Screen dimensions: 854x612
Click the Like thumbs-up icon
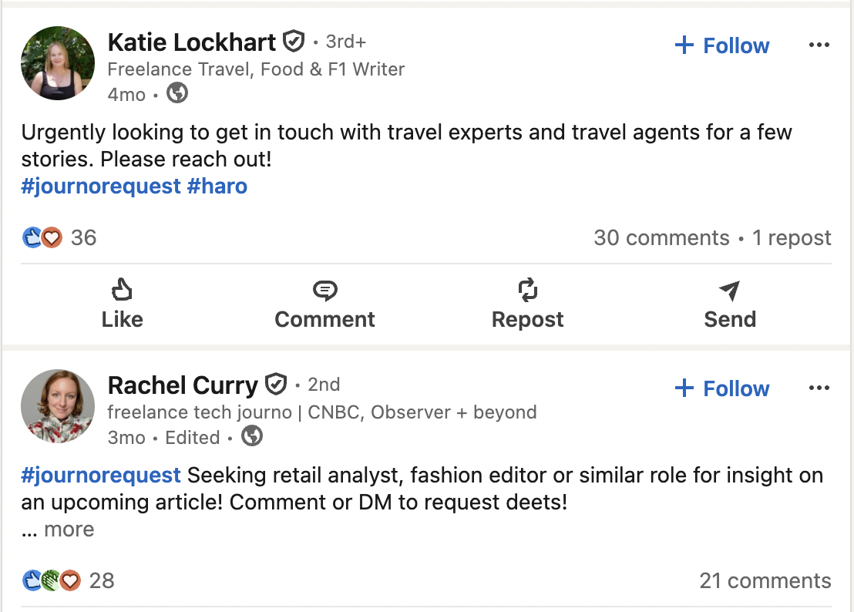coord(122,291)
